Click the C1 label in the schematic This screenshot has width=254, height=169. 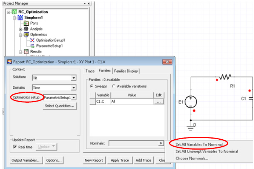click(243, 99)
